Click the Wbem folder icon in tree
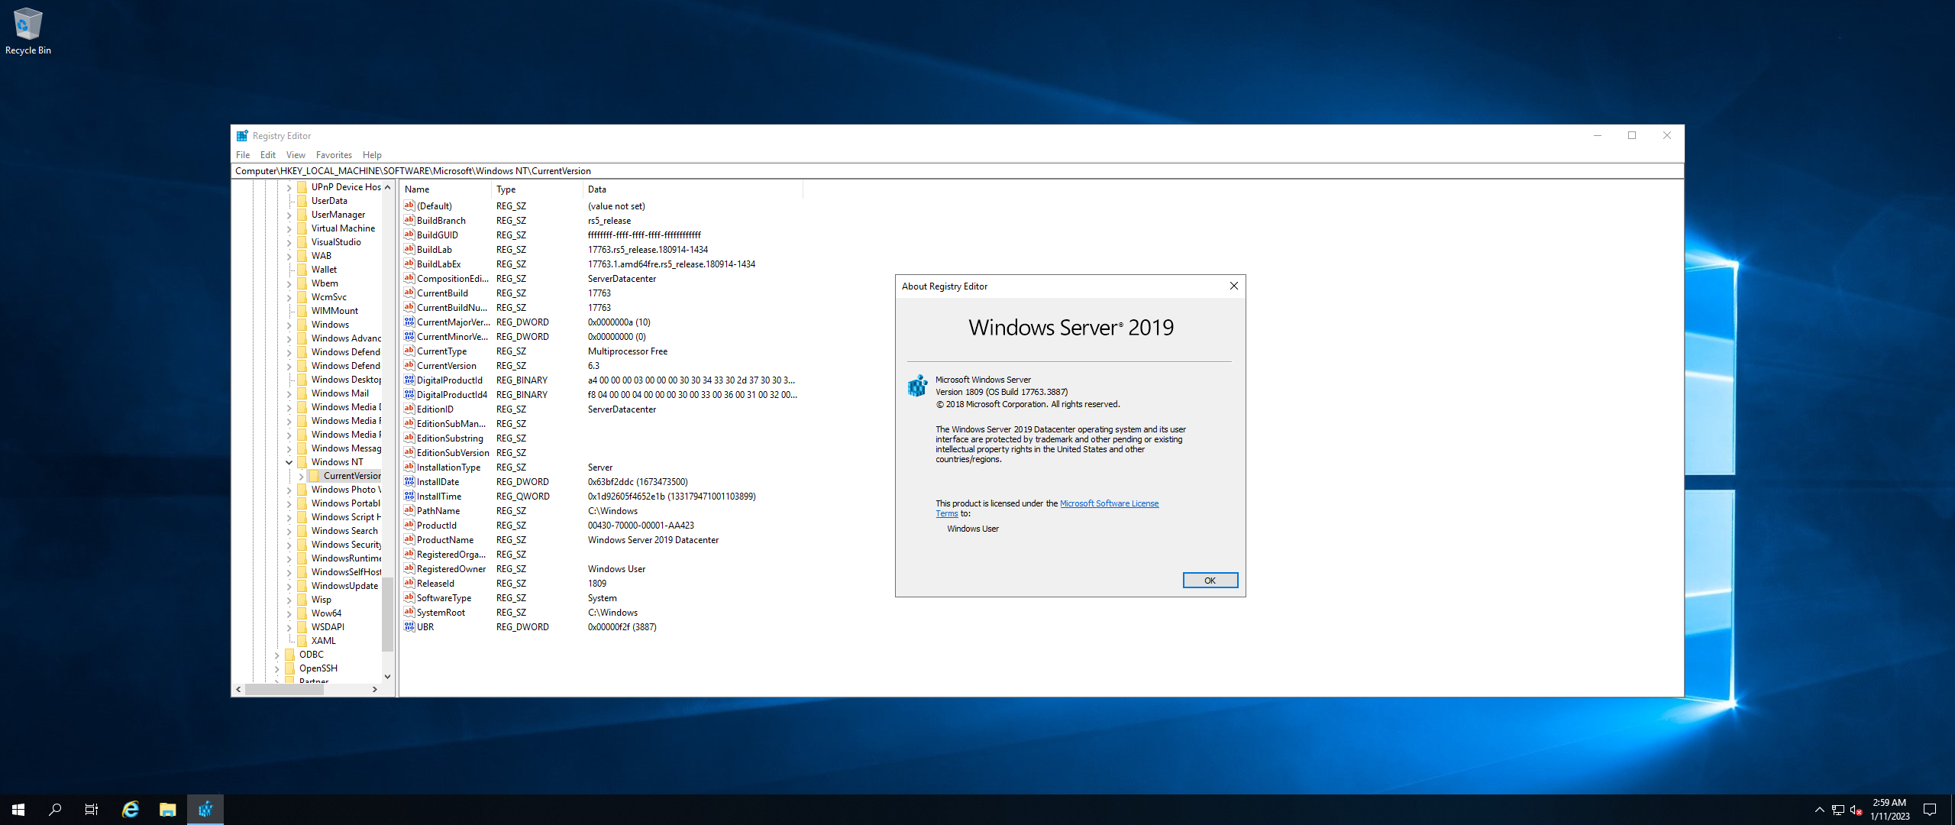The height and width of the screenshot is (825, 1955). pyautogui.click(x=302, y=283)
